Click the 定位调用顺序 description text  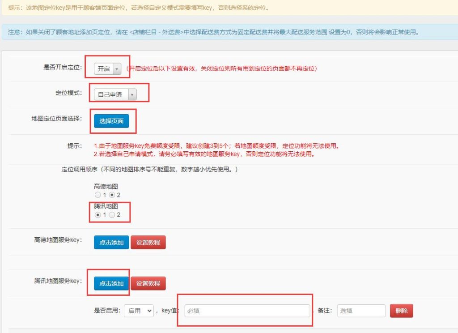149,170
